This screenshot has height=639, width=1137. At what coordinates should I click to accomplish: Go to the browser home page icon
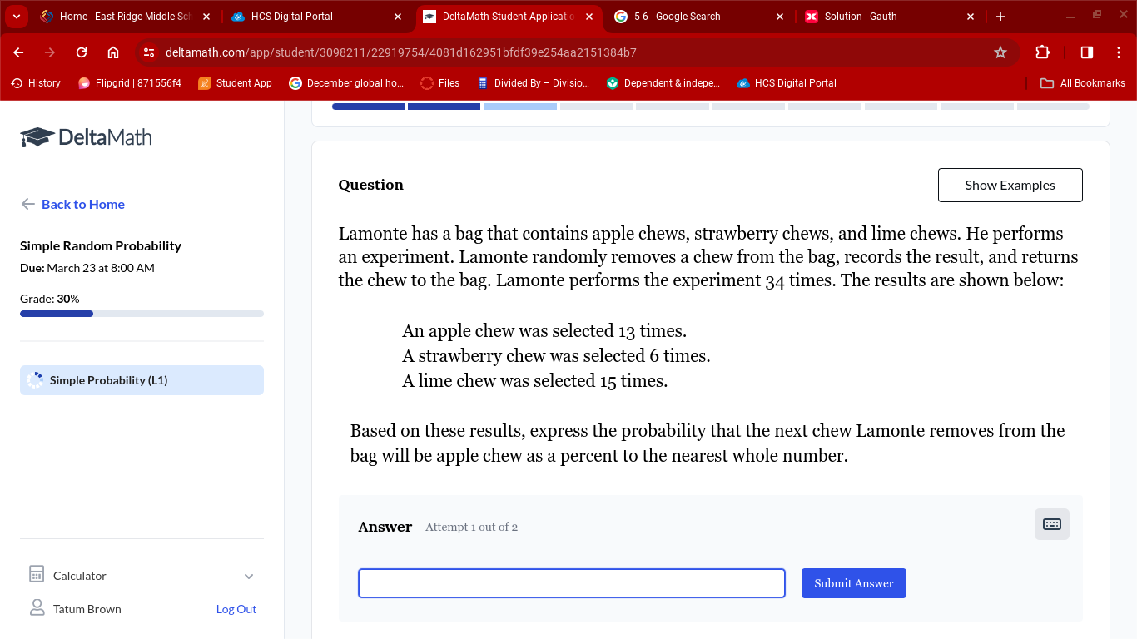[x=113, y=52]
